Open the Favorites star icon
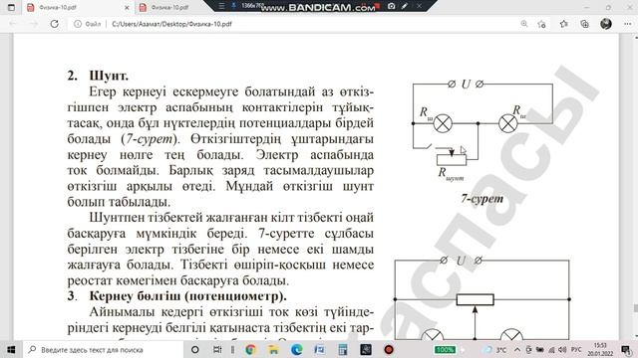638x358 pixels. coord(563,24)
